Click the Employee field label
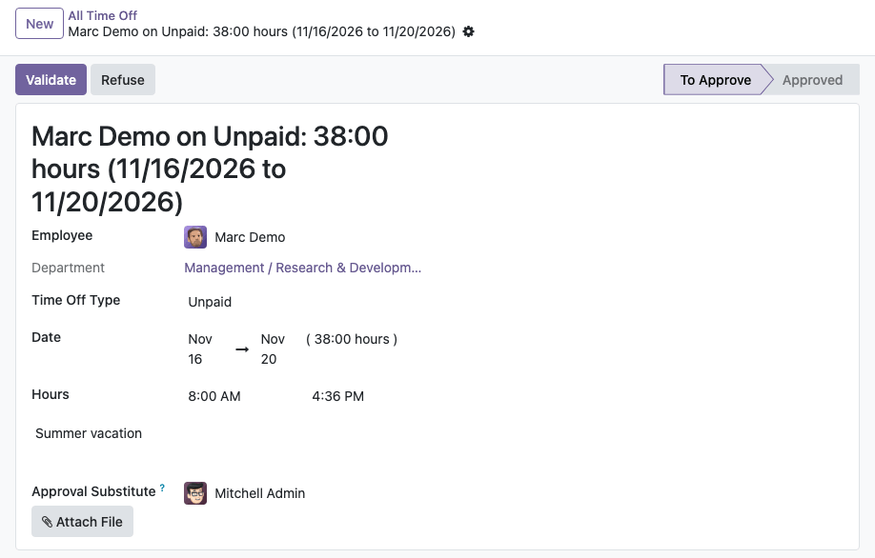The height and width of the screenshot is (558, 875). (x=62, y=235)
